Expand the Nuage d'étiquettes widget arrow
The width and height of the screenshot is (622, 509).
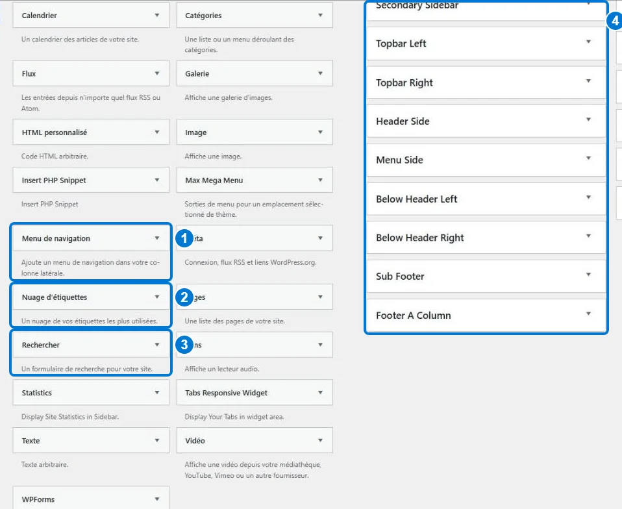pos(157,297)
